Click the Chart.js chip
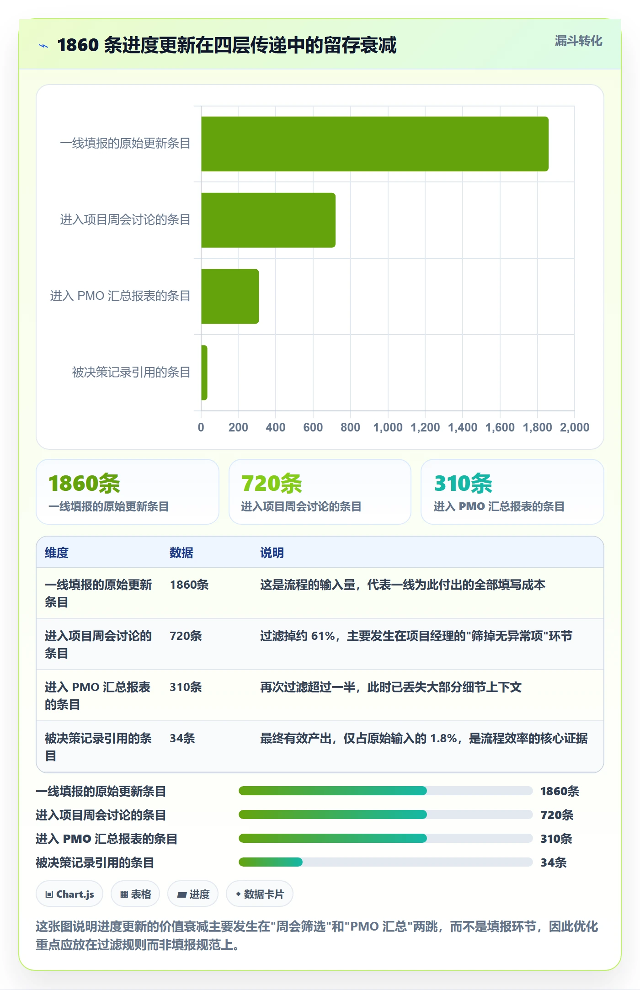 tap(69, 894)
